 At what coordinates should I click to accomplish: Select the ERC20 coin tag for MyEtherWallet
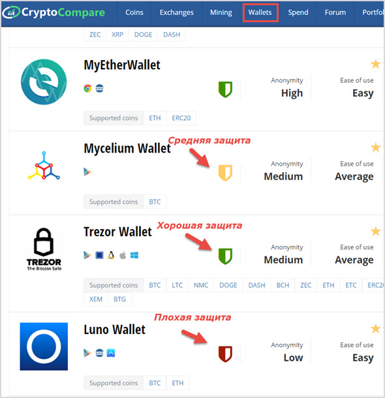point(181,118)
